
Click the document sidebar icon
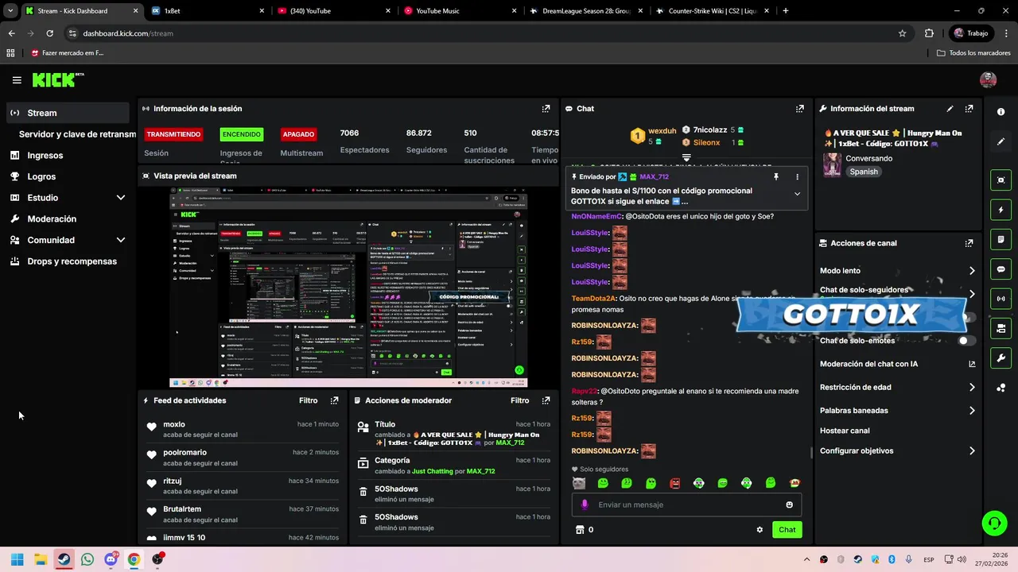[x=1001, y=239]
